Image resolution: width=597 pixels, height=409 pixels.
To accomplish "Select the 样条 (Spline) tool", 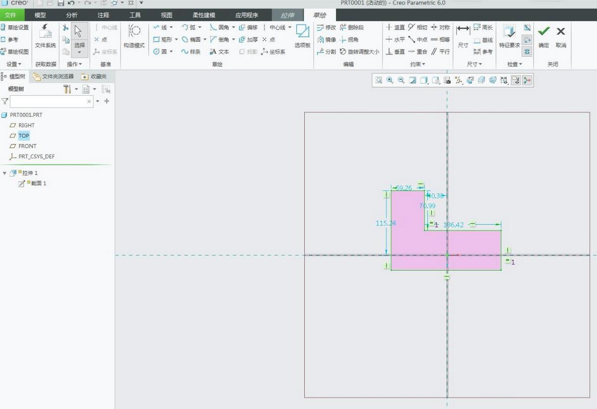I will coord(191,52).
